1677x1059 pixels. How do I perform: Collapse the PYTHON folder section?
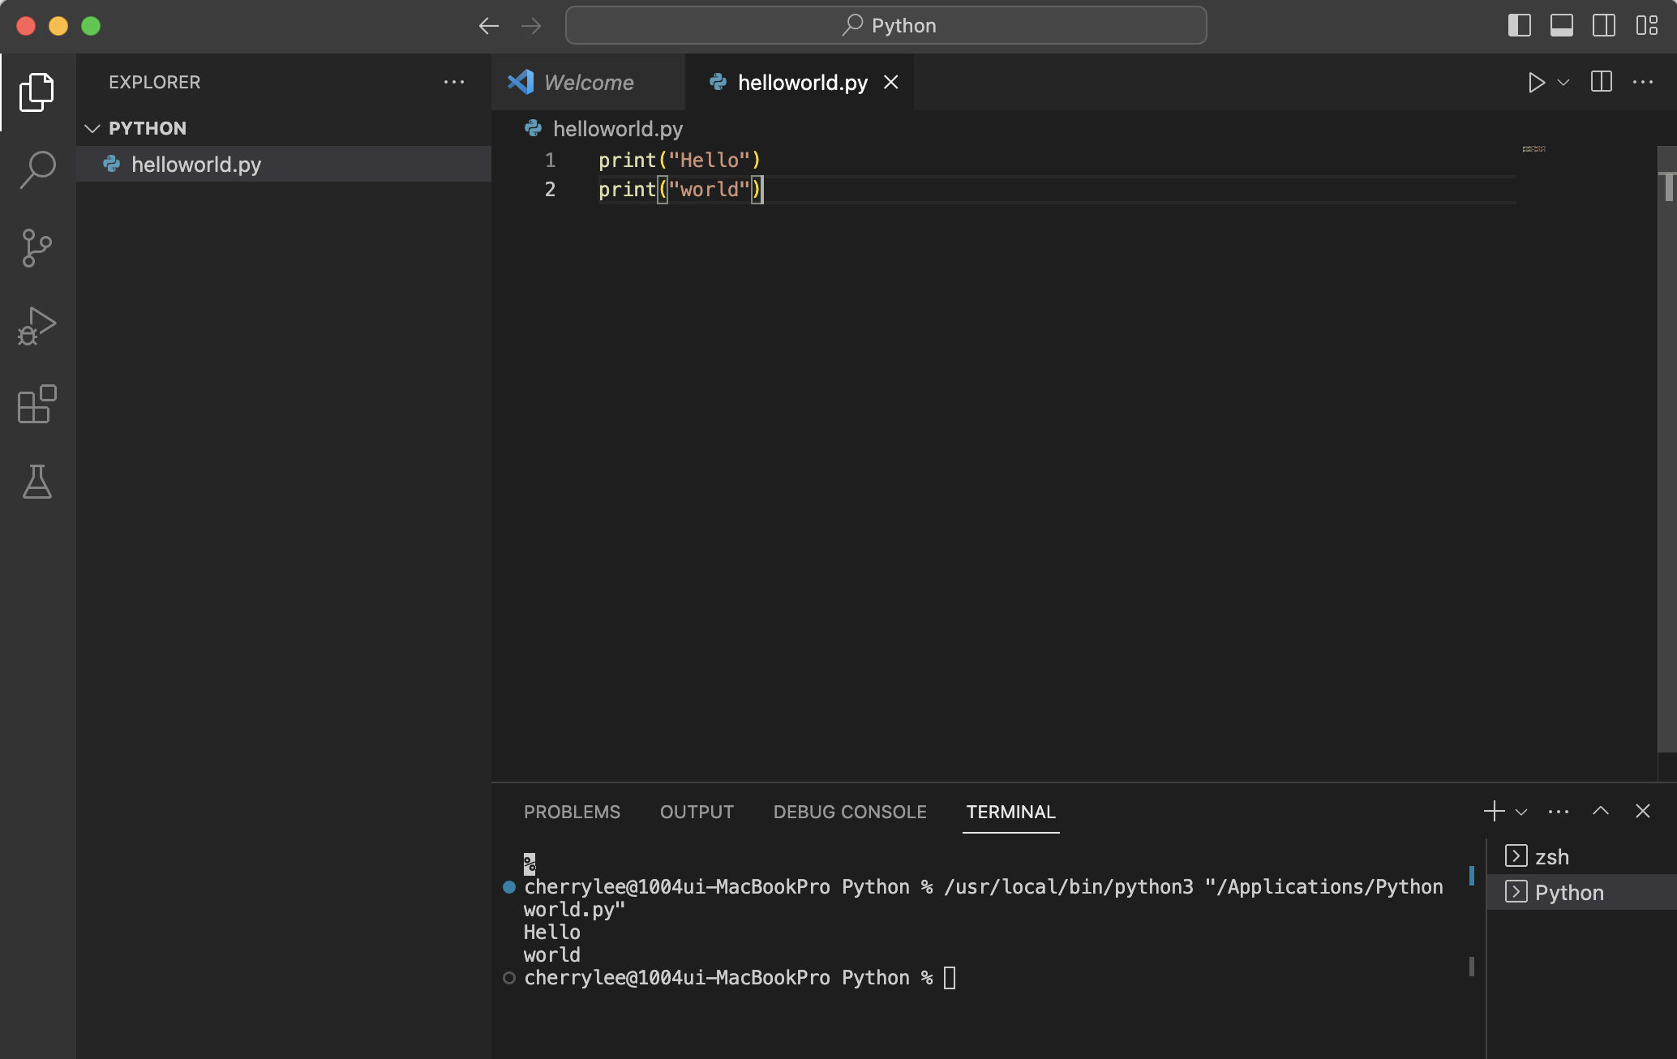coord(92,128)
